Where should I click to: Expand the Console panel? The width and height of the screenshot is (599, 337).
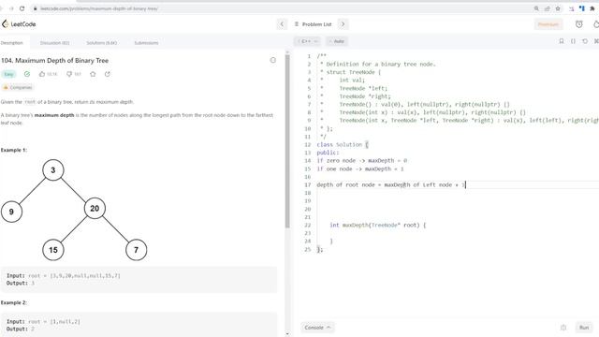pos(317,328)
